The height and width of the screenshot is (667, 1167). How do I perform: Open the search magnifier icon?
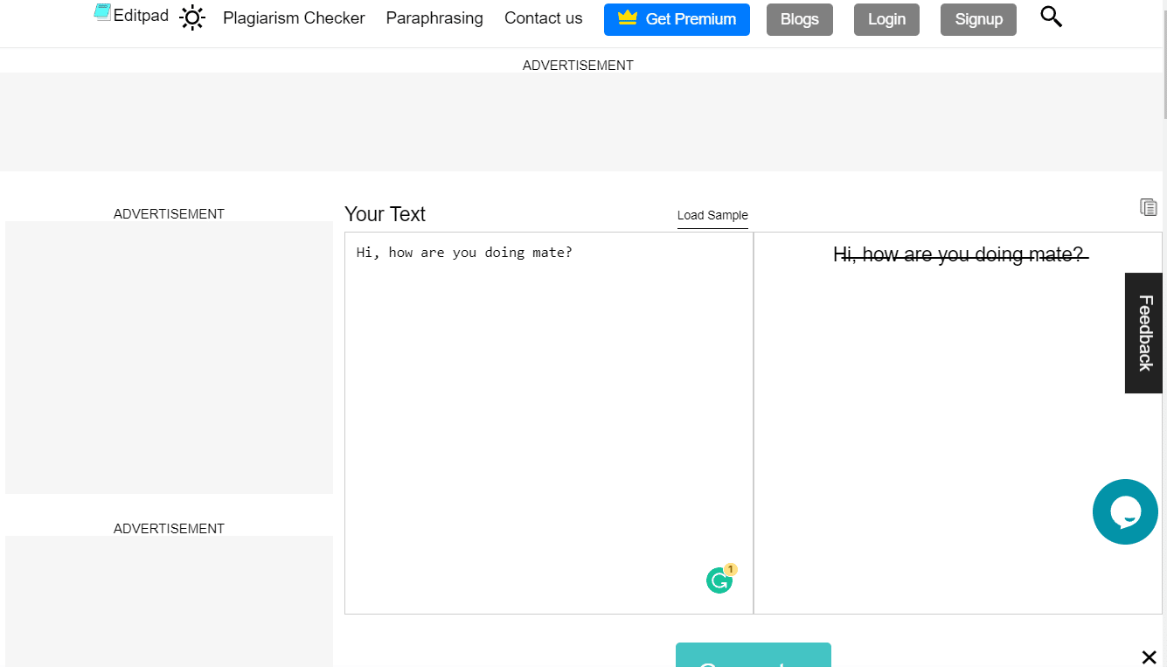click(1051, 17)
